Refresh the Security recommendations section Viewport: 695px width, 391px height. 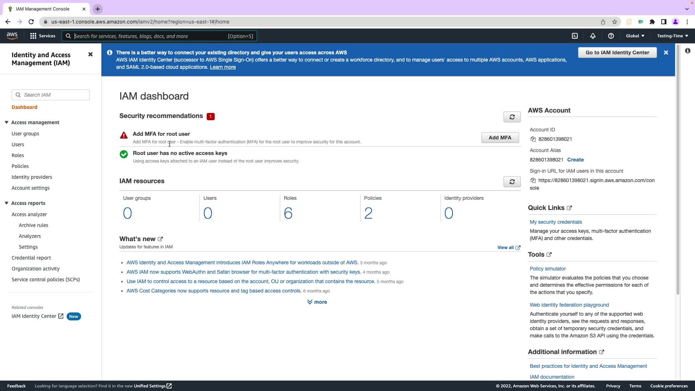coord(512,117)
